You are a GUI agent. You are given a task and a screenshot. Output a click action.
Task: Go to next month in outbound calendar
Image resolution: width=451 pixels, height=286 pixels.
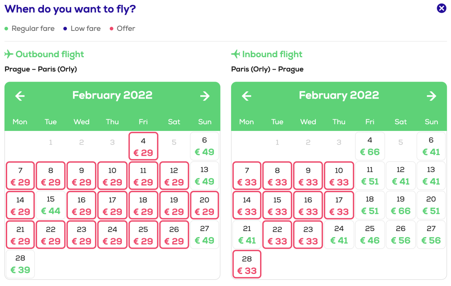point(205,96)
